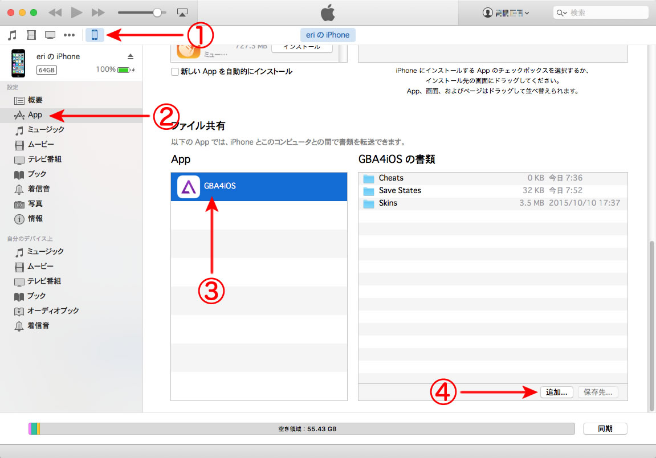Click the ファイル共有 heading
The height and width of the screenshot is (458, 656).
(x=198, y=126)
